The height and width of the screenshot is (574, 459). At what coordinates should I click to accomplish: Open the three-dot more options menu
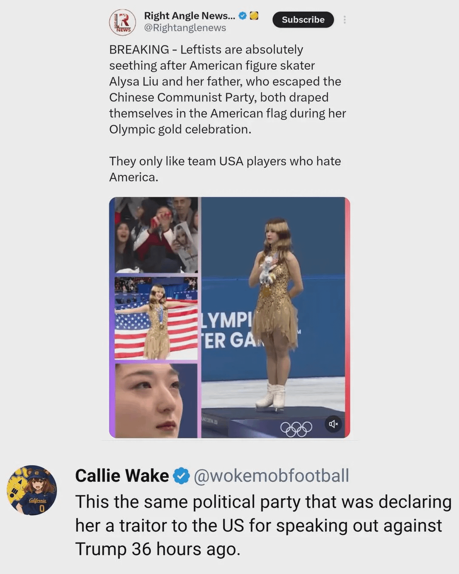344,20
